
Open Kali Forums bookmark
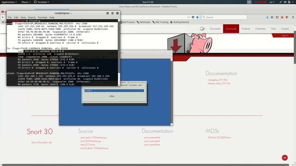(x=128, y=22)
